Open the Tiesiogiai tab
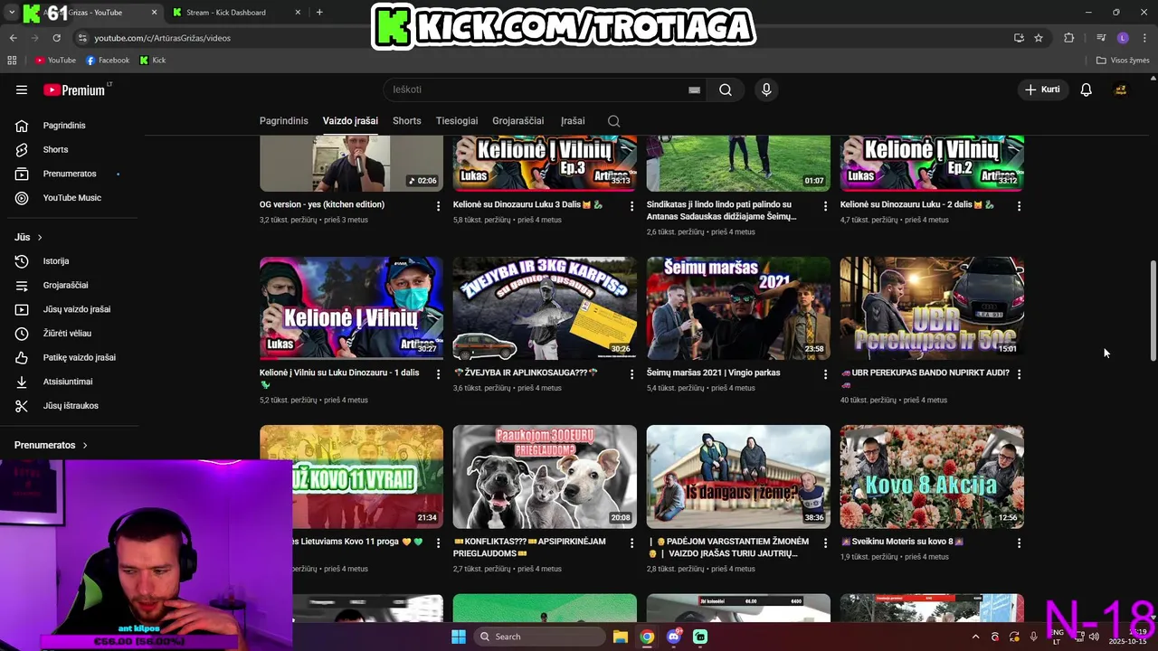The width and height of the screenshot is (1158, 651). [457, 121]
